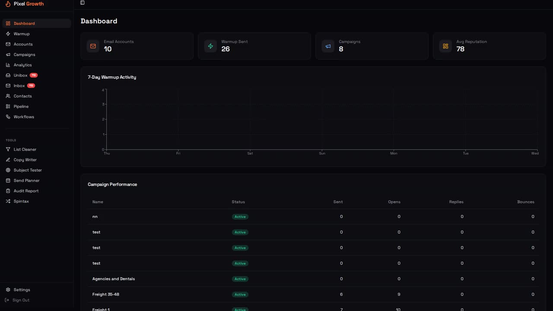Click the Send Planner calendar icon

tap(8, 181)
